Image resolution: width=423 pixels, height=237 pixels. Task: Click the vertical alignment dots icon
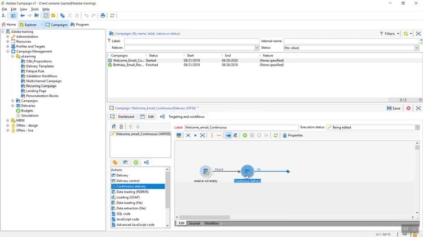(x=211, y=136)
